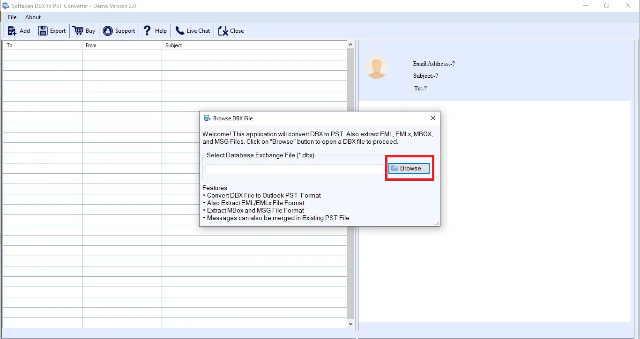This screenshot has width=640, height=339.
Task: Click the Email Address label in preview
Action: [434, 64]
